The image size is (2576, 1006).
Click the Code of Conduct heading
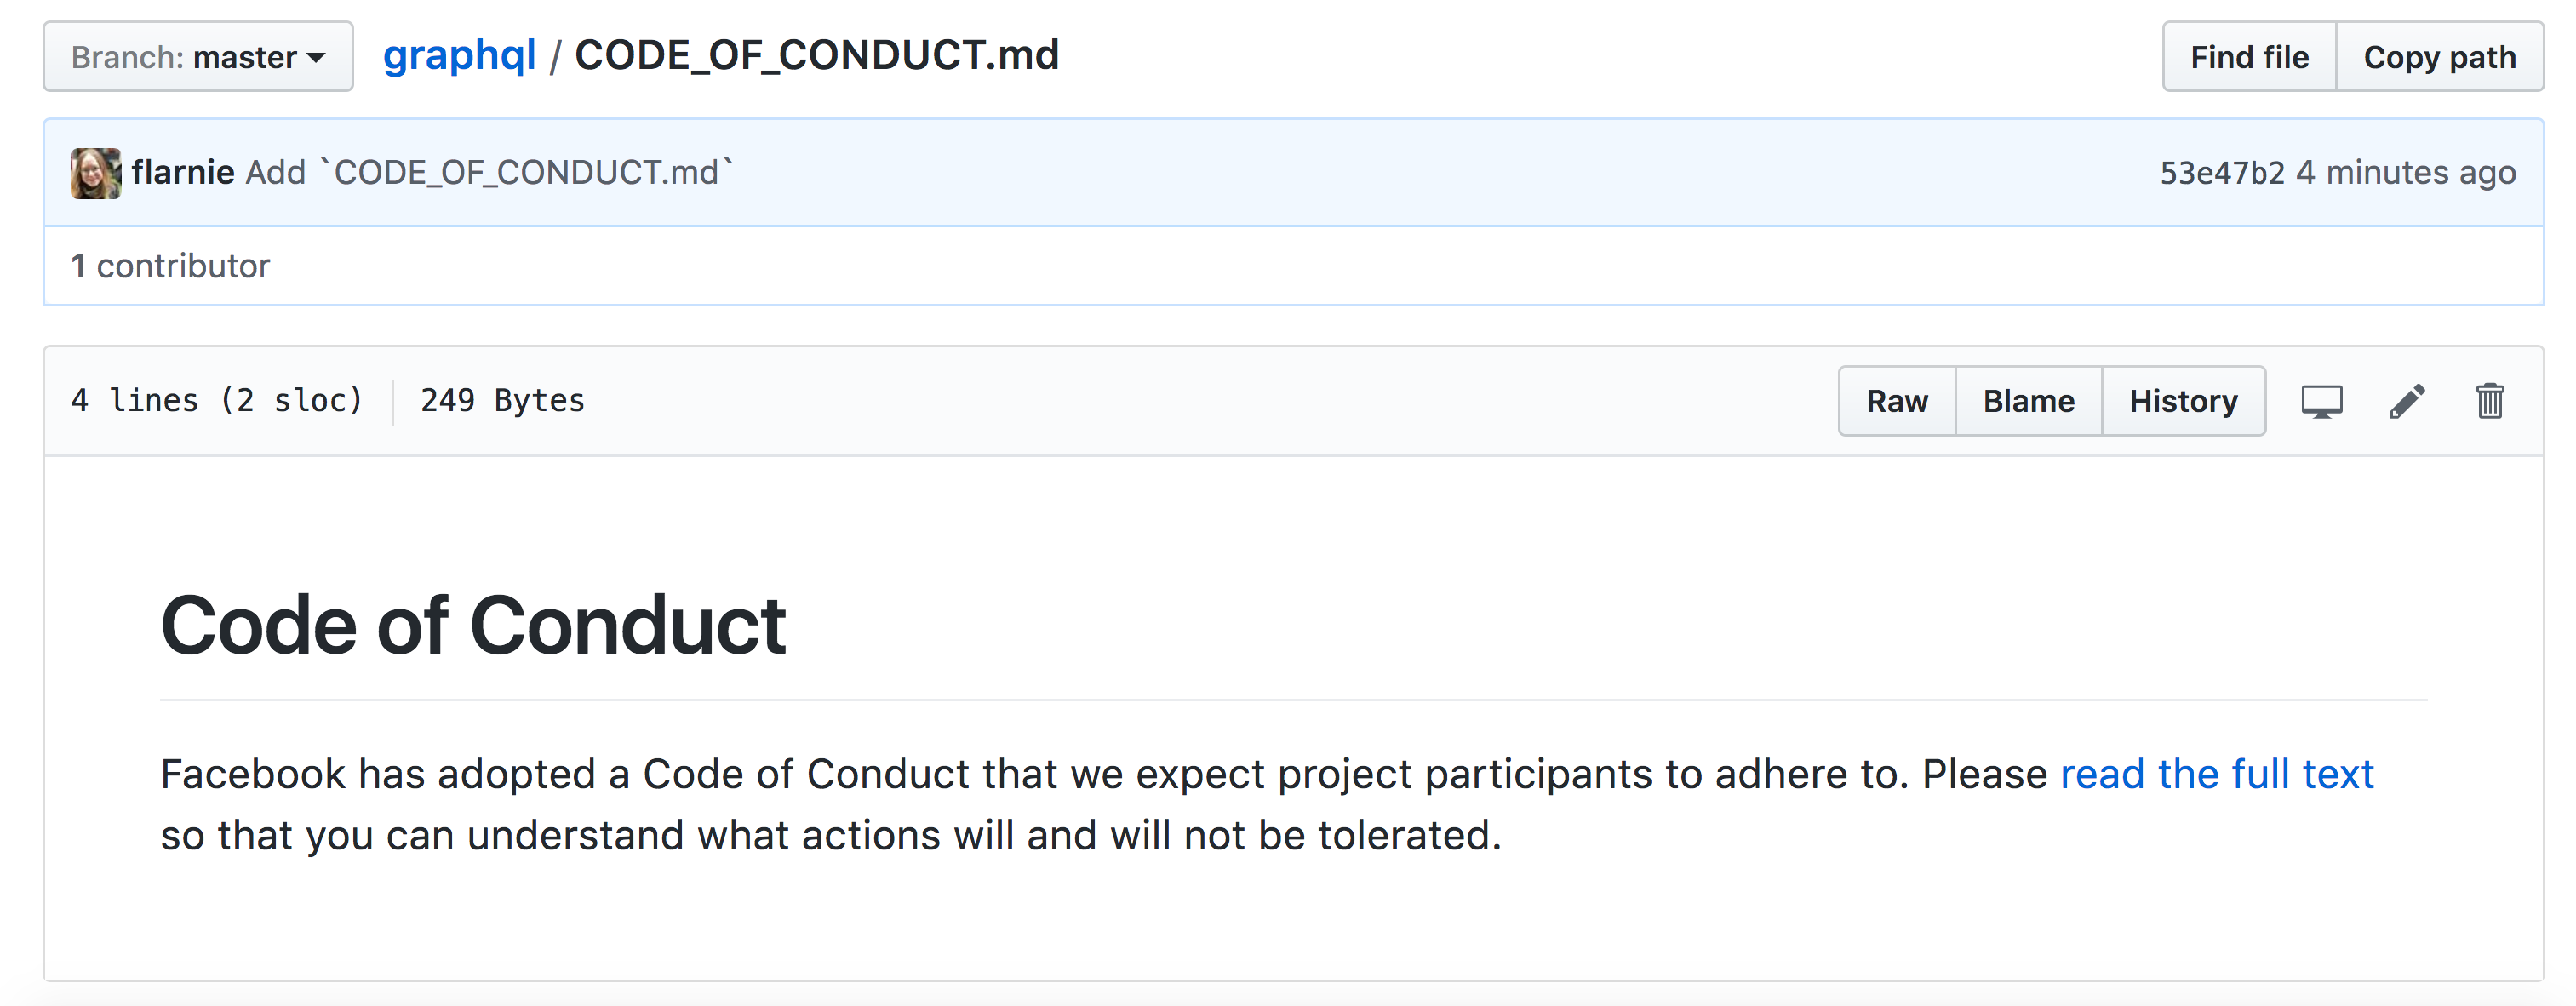(x=473, y=626)
